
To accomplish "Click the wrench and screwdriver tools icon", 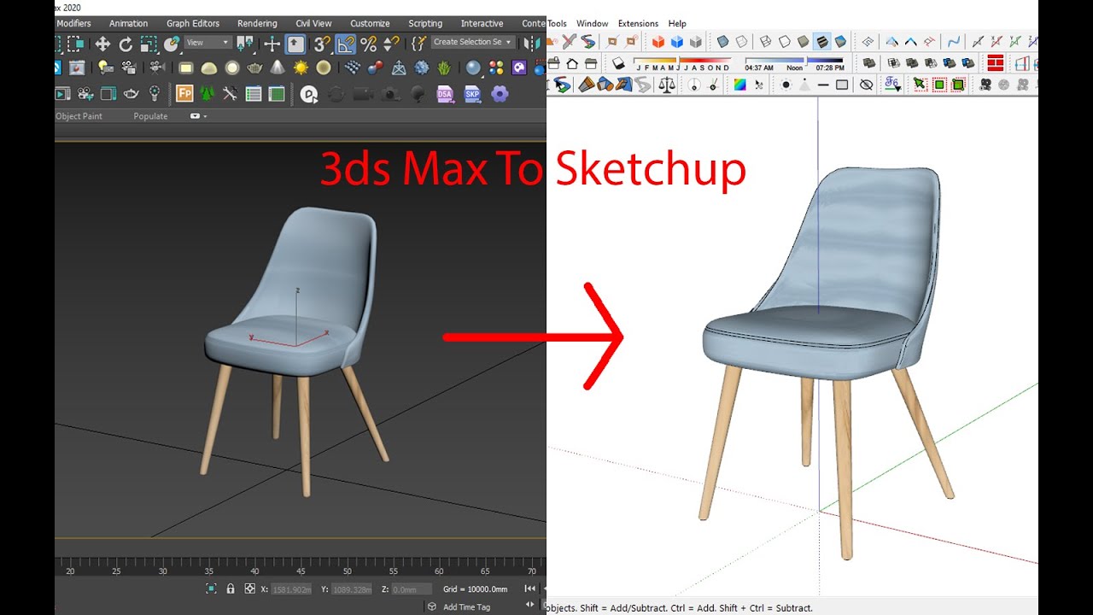I will point(231,94).
